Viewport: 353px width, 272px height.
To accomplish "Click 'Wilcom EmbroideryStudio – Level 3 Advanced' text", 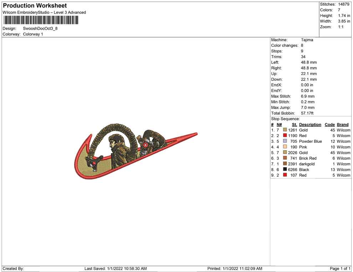I will pyautogui.click(x=44, y=12).
